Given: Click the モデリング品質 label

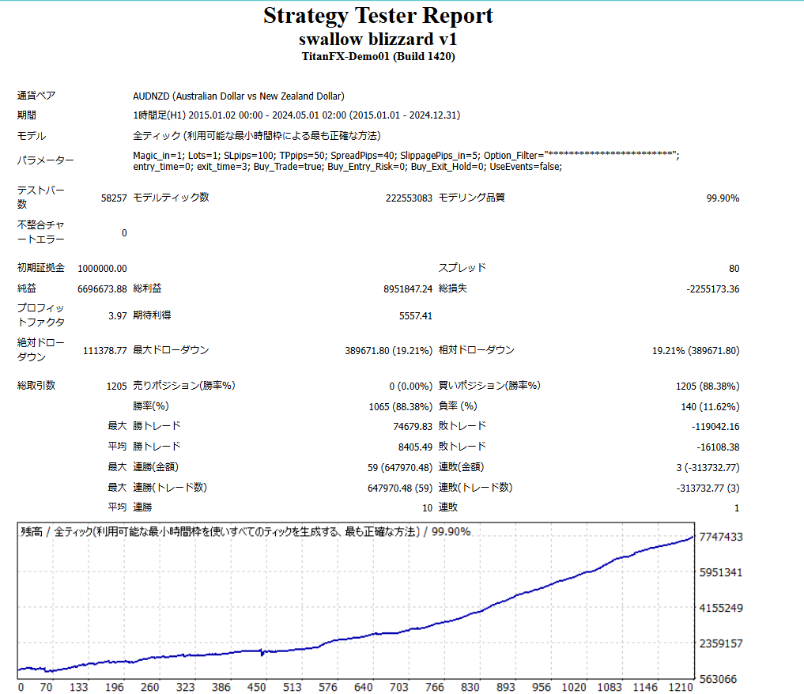Looking at the screenshot, I should tap(471, 198).
